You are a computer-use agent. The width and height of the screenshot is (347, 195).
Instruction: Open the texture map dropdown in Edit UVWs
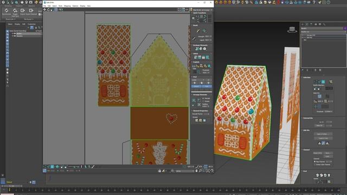pos(202,10)
